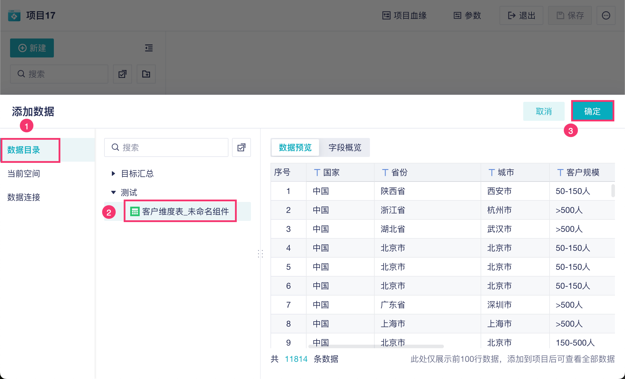Viewport: 625px width, 379px height.
Task: Open 项目血缘 lineage view
Action: coord(404,15)
